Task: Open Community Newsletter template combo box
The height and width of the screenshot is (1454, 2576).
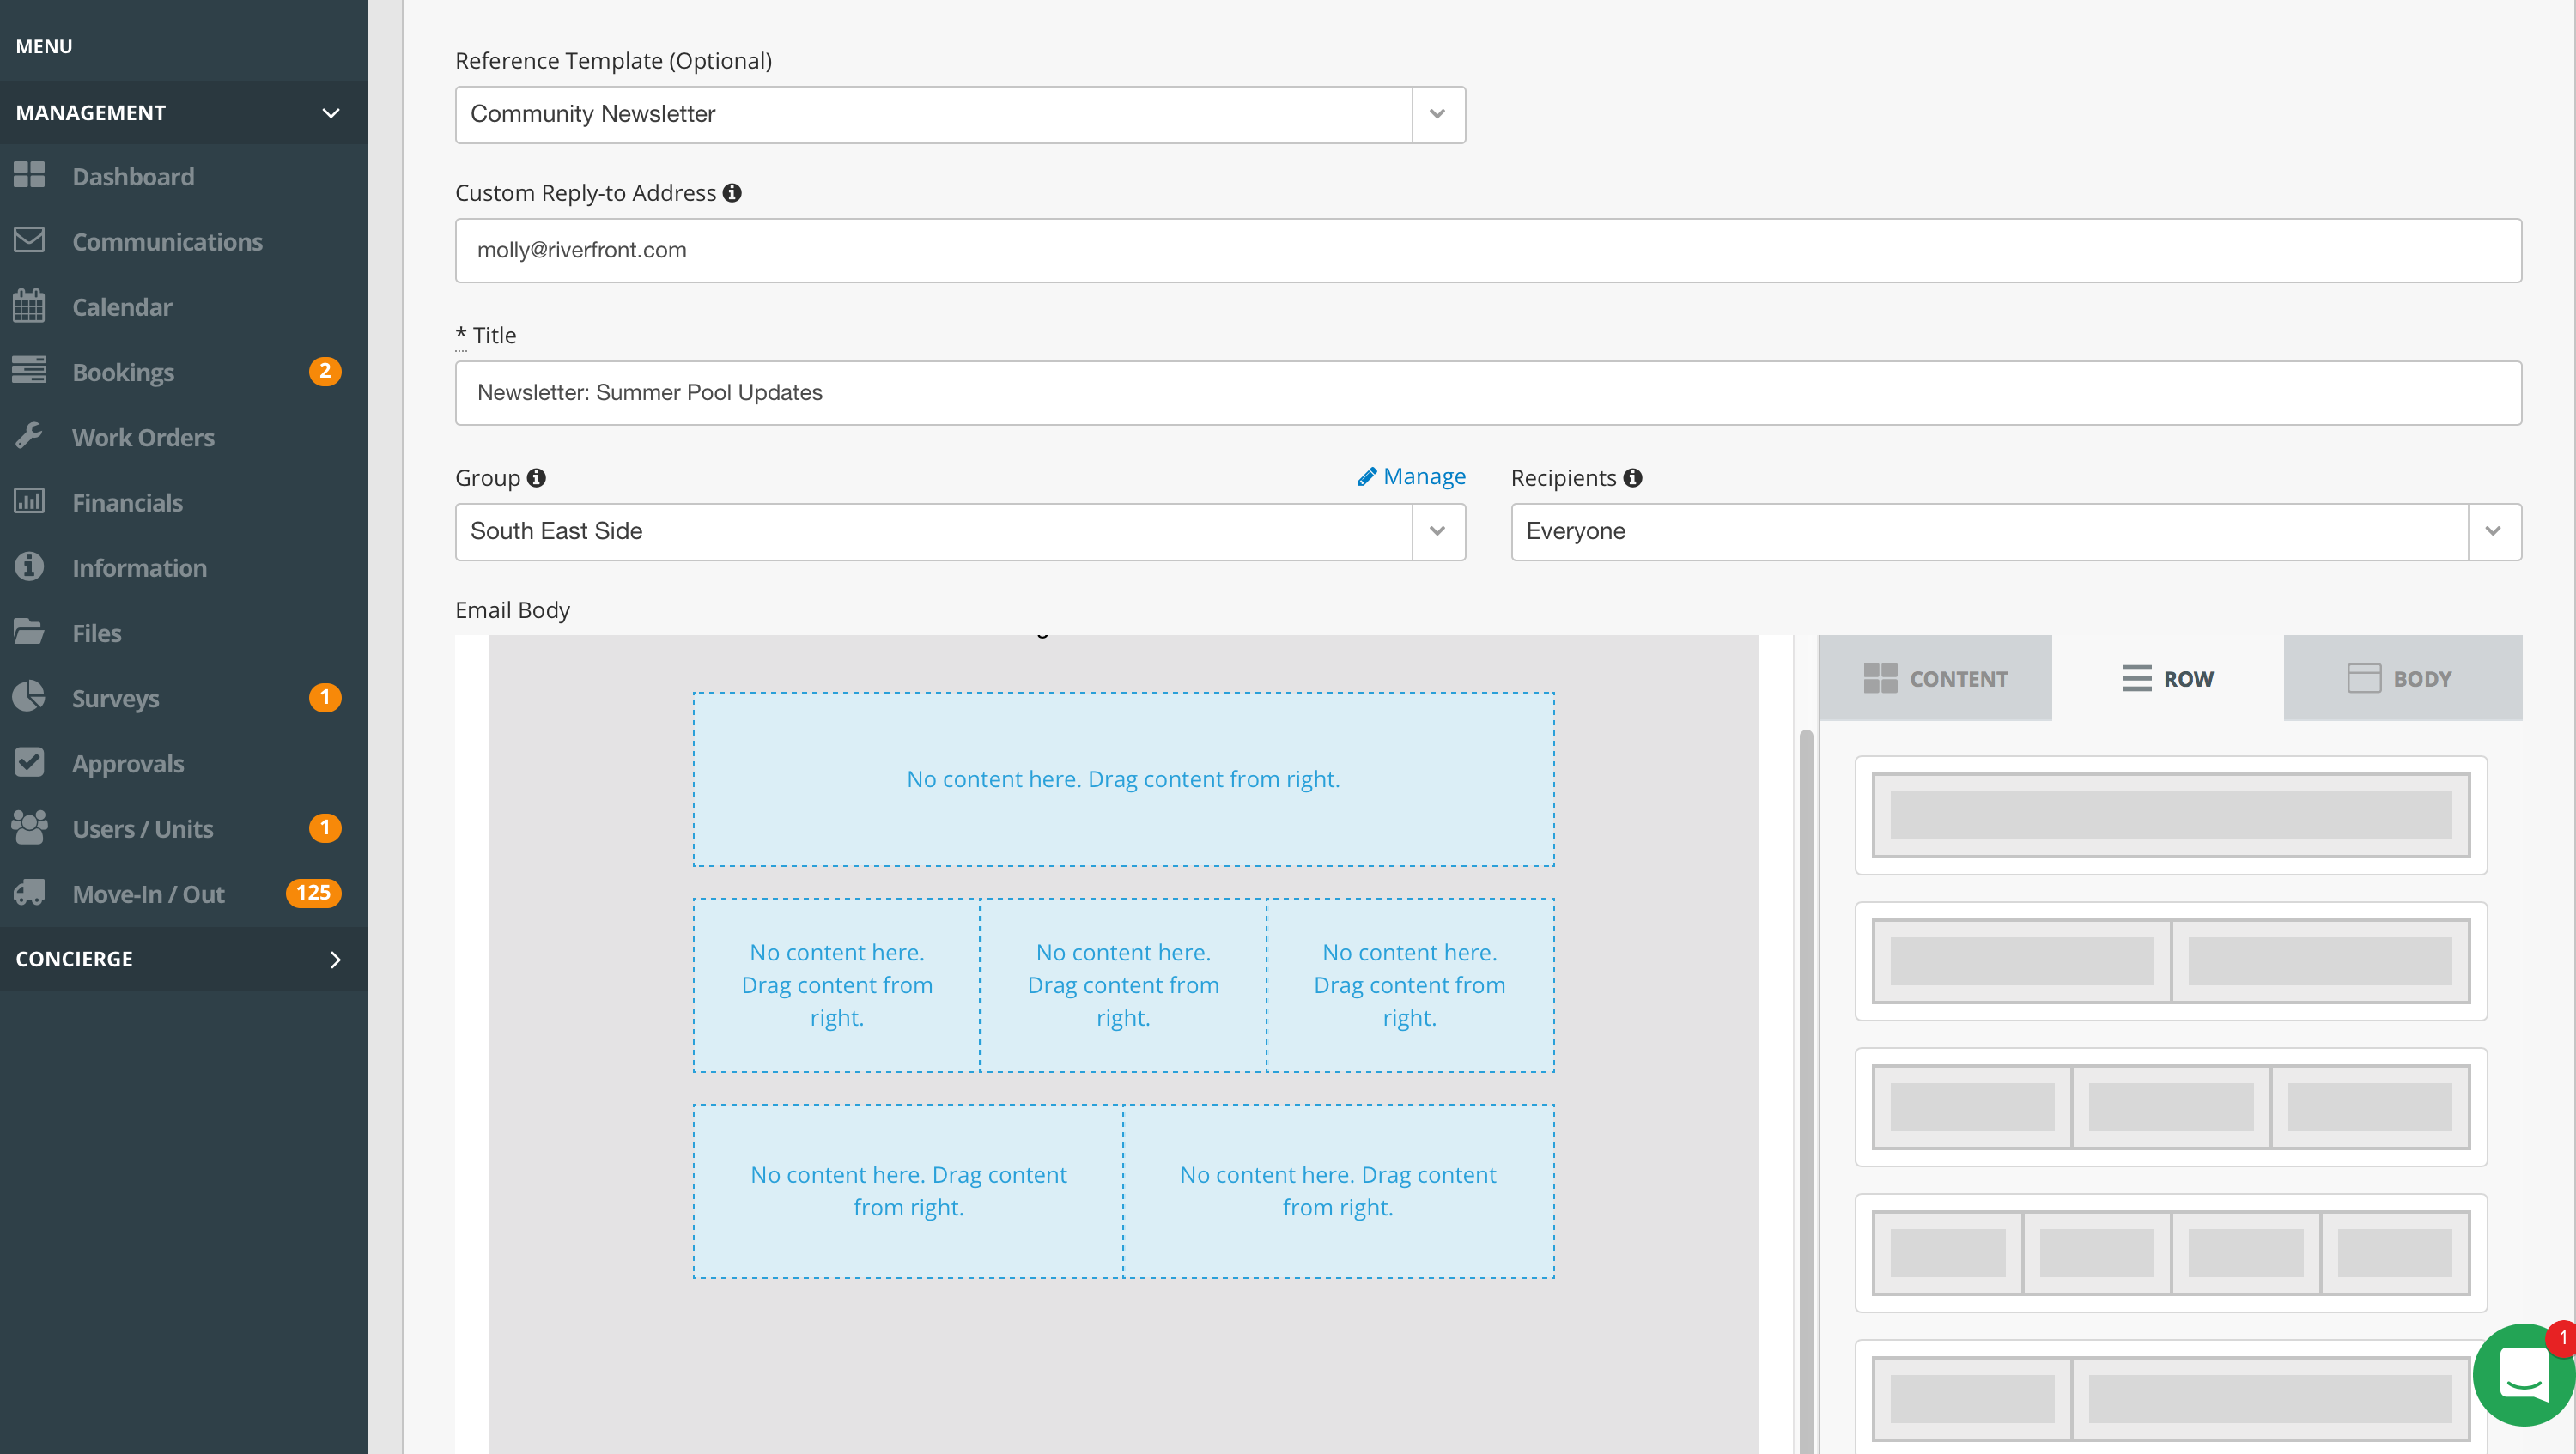Action: [960, 114]
